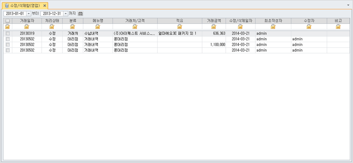353x163 pixels.
Task: Click filter icon under 비고 column
Action: [x=338, y=27]
